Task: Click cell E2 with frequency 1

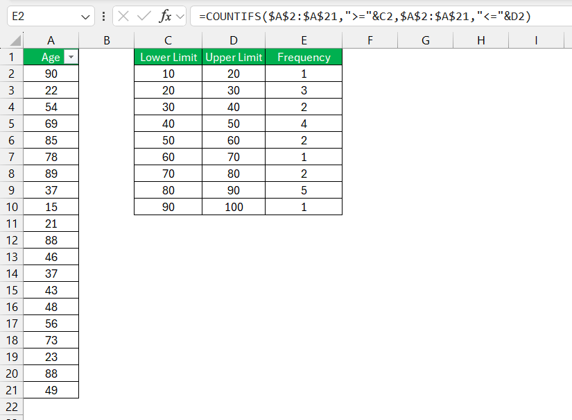Action: click(x=304, y=74)
